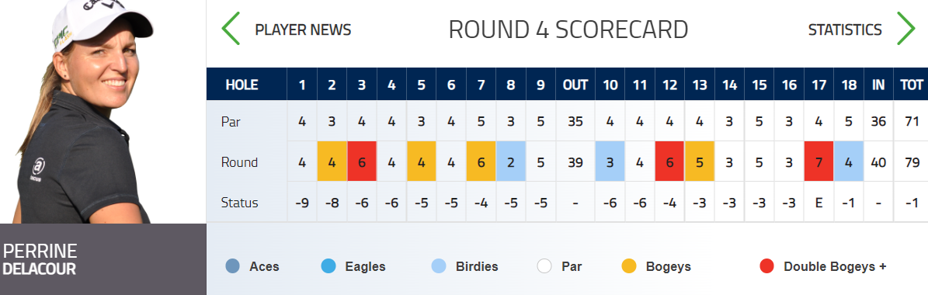The width and height of the screenshot is (928, 295).
Task: Click the HOLE column header
Action: (x=242, y=85)
